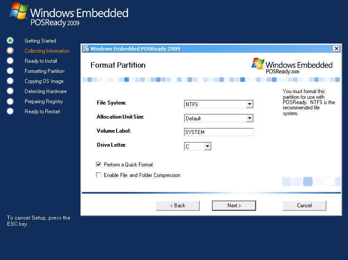Click the "Volume Label:" label
Screen dimensions: 348x260
114,131
